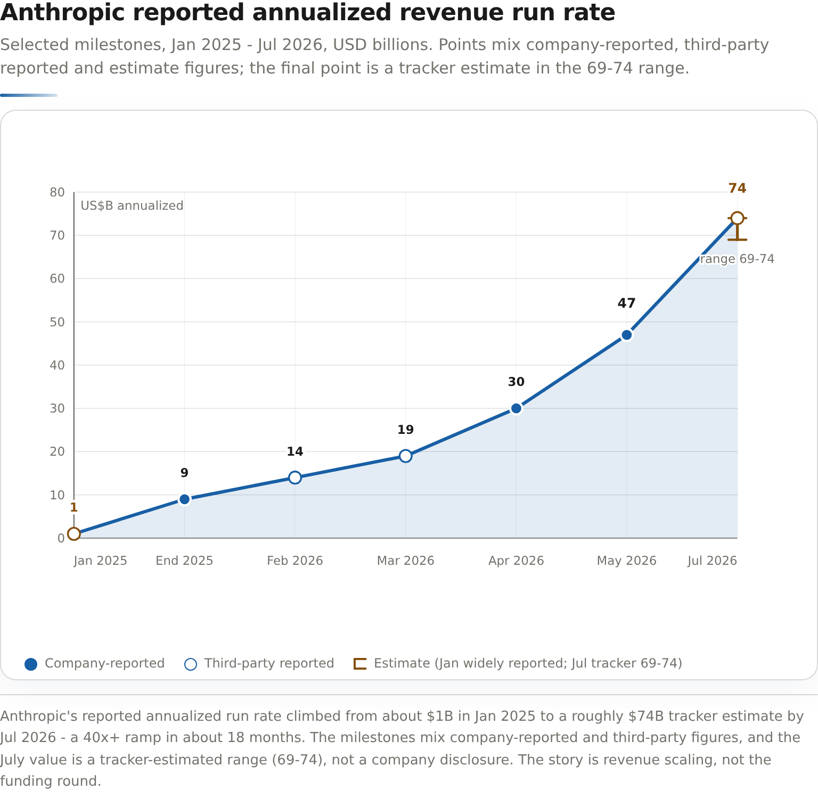The image size is (818, 807).
Task: Click the "47" value label above May 2026
Action: 627,303
